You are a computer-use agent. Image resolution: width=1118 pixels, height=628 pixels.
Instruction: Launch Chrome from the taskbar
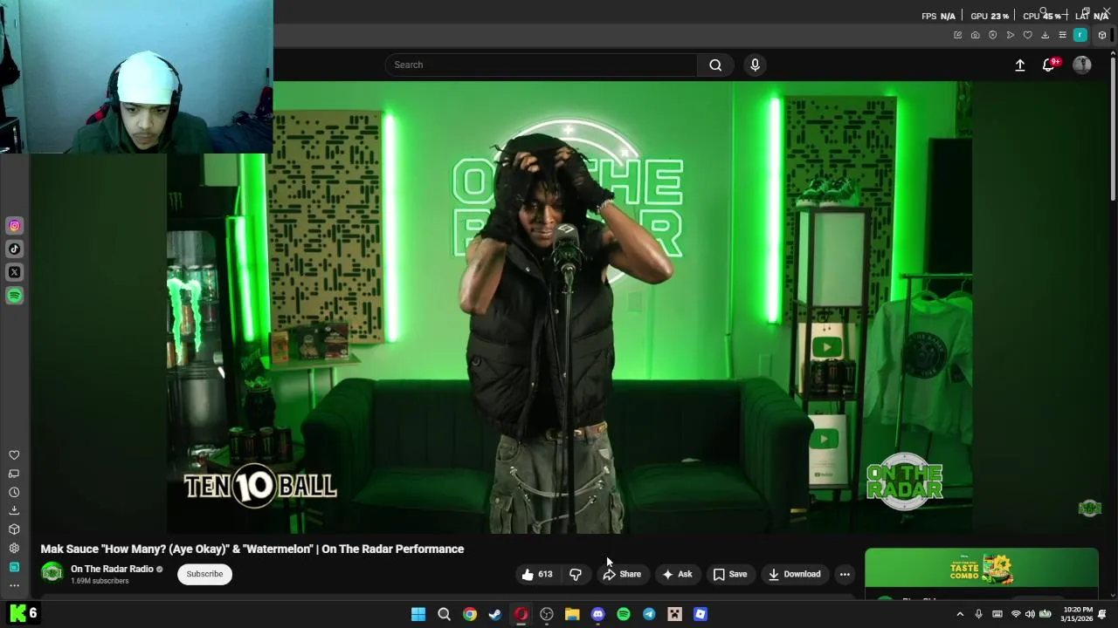click(x=470, y=614)
